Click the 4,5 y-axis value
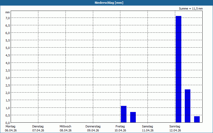 pyautogui.click(x=7, y=55)
